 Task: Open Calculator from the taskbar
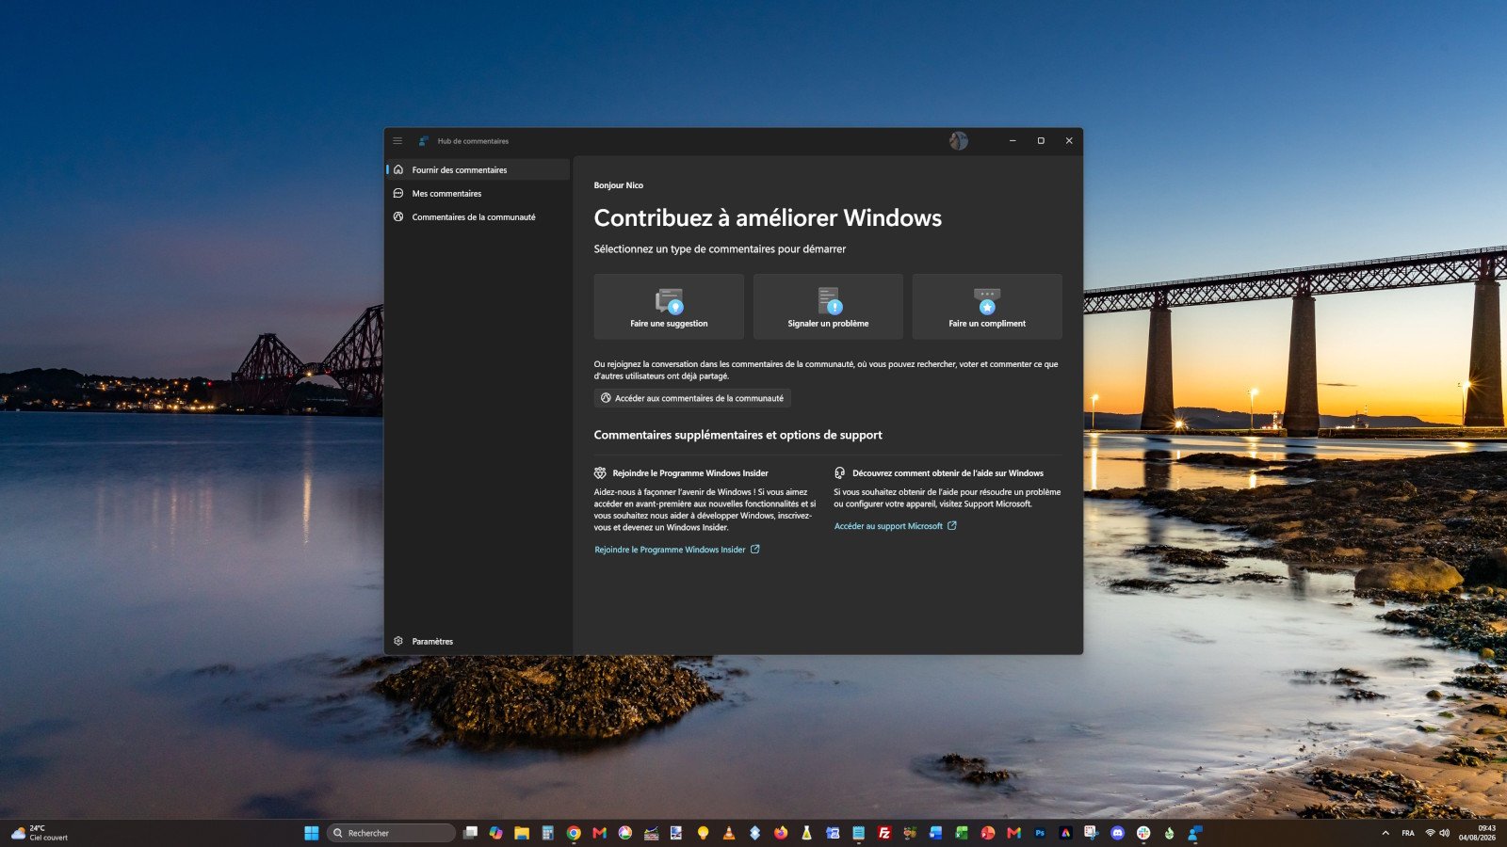[x=547, y=833]
